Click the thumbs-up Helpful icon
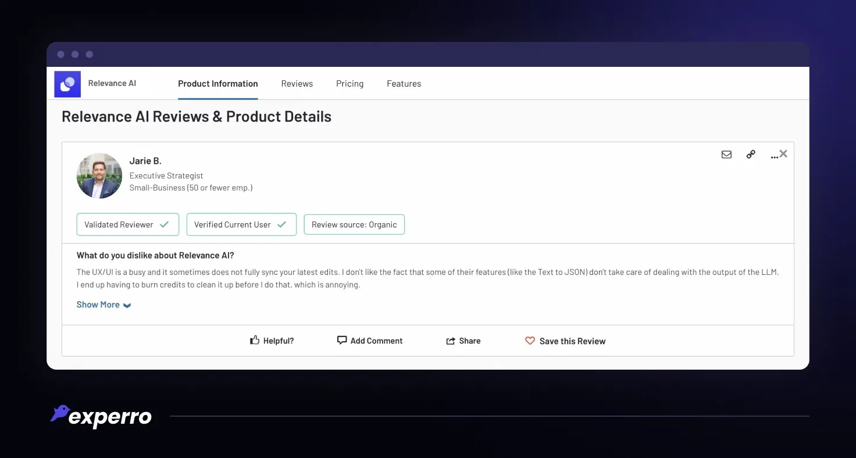 tap(255, 341)
